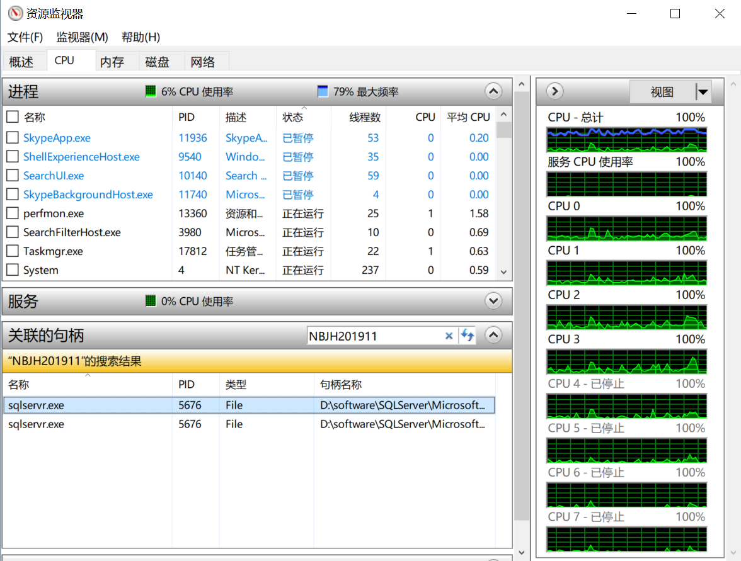Open the 帮助(H) menu
Viewport: 741px width, 561px height.
(141, 37)
